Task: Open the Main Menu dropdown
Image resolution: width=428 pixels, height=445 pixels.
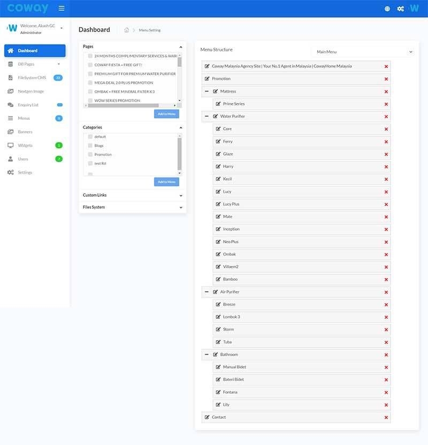Action: (x=363, y=52)
